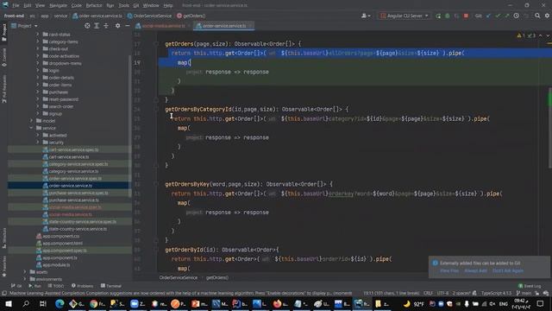The width and height of the screenshot is (552, 311).
Task: Select the order-service.service.ts editor tab
Action: pyautogui.click(x=224, y=26)
